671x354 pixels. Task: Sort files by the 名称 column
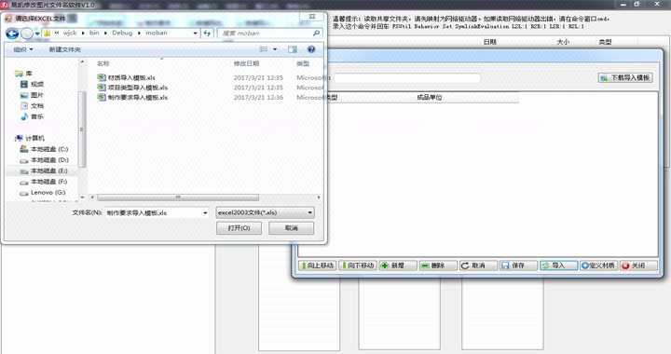click(x=103, y=63)
